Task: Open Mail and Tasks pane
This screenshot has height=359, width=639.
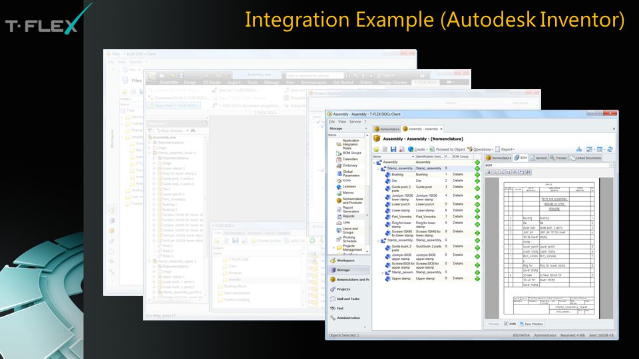Action: click(349, 299)
